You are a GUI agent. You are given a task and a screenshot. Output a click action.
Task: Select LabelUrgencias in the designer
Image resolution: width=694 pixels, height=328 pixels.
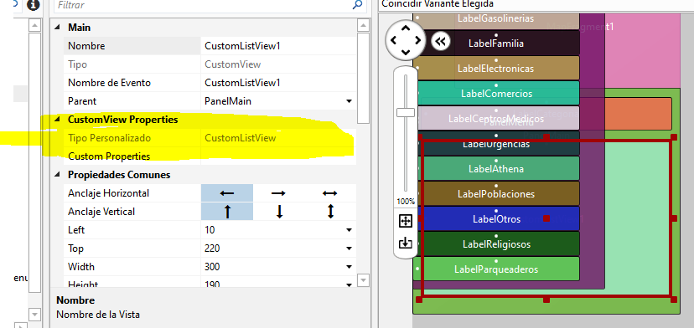496,144
